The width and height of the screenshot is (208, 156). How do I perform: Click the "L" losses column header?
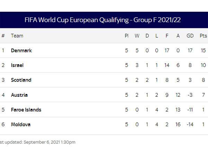coord(157,36)
